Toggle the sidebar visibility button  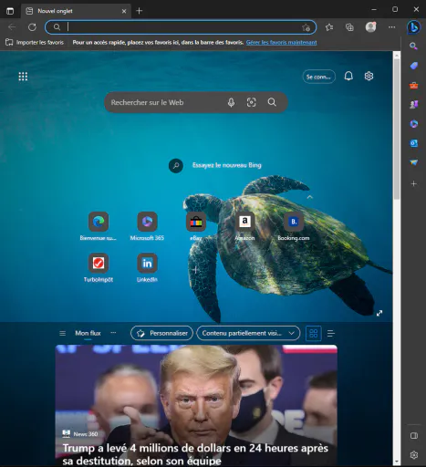coord(414,435)
